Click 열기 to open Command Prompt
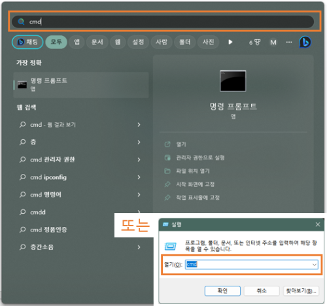The image size is (327, 306). [181, 144]
